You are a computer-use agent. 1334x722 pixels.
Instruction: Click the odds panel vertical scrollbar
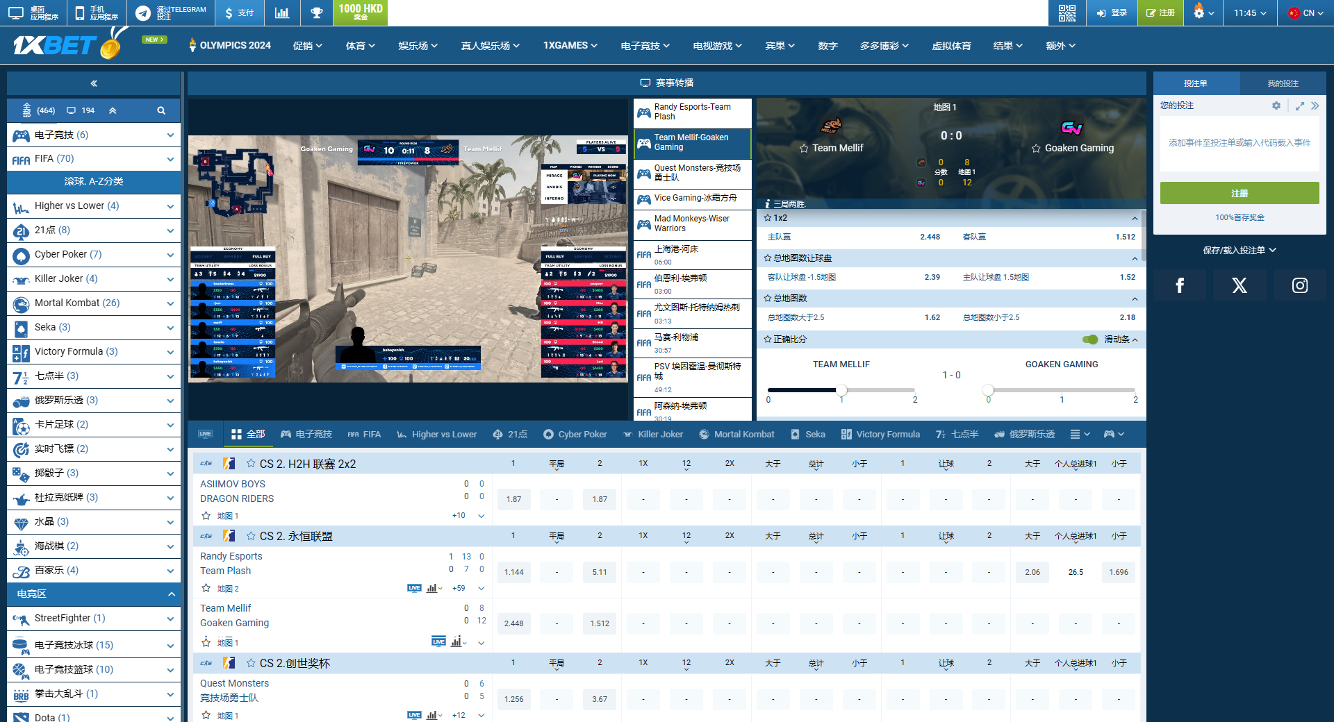pyautogui.click(x=1144, y=236)
